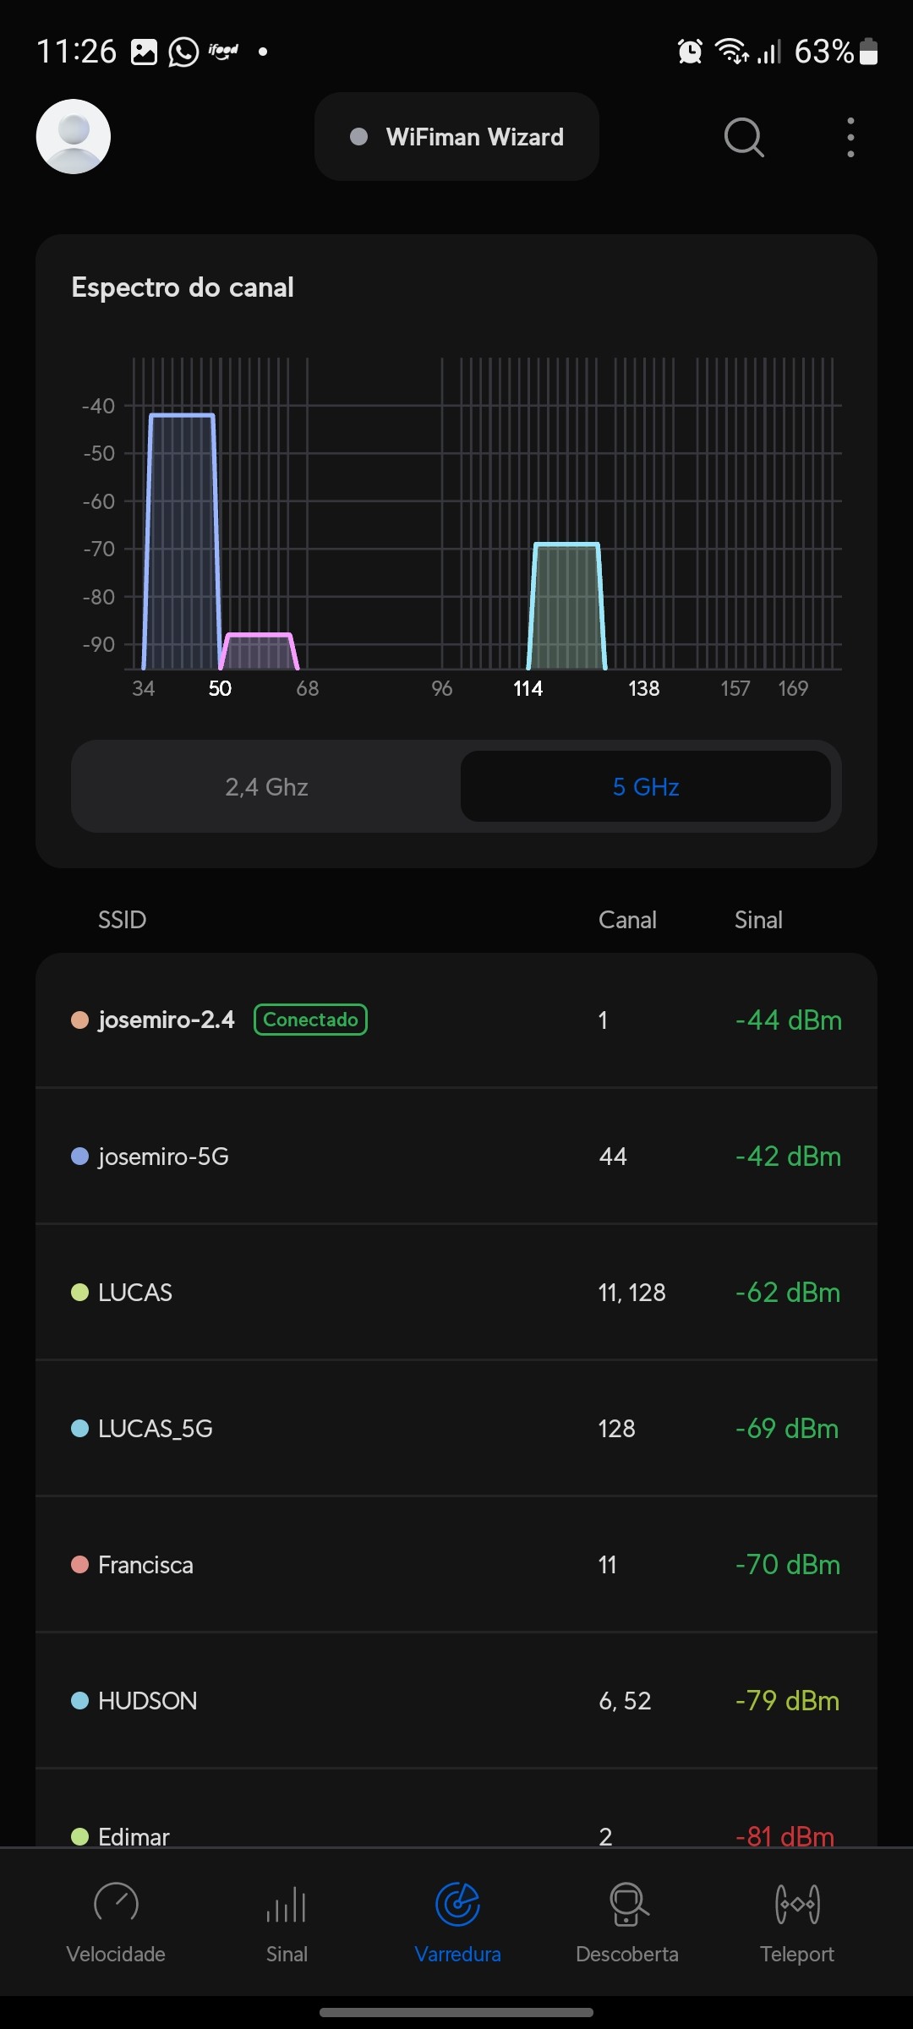Image resolution: width=913 pixels, height=2029 pixels.
Task: Open the three-dot overflow menu
Action: (850, 137)
